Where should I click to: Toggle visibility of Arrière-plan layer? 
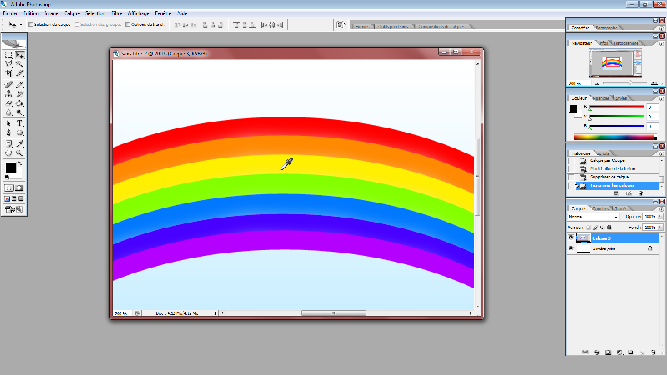[571, 249]
